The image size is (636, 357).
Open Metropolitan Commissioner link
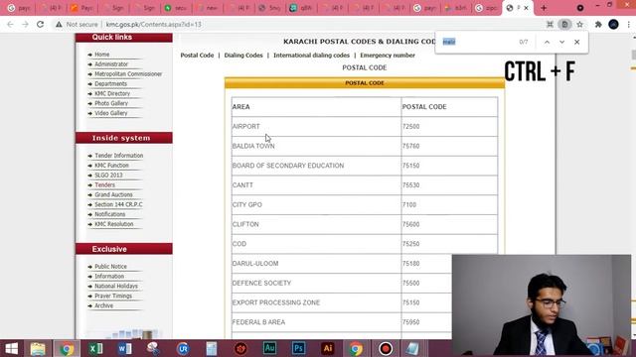(128, 73)
